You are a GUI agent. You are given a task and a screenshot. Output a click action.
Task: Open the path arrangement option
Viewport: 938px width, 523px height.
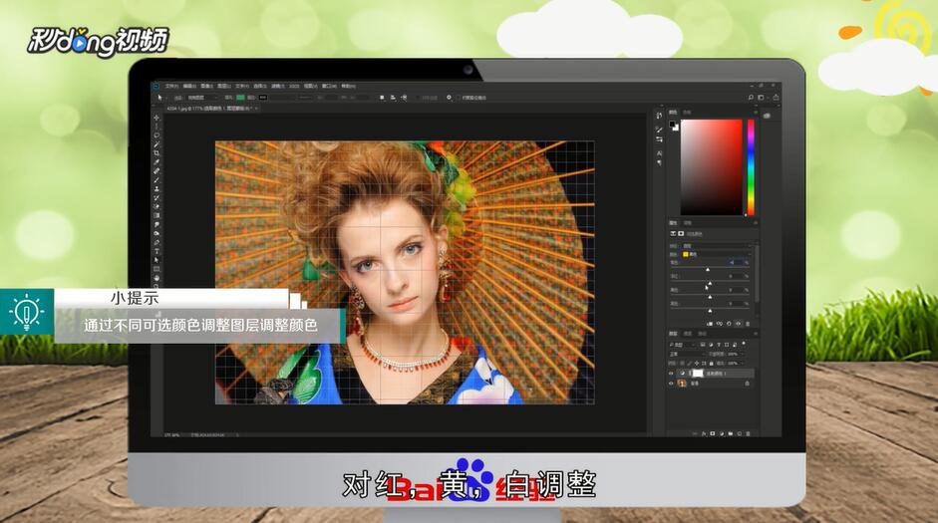(x=404, y=98)
